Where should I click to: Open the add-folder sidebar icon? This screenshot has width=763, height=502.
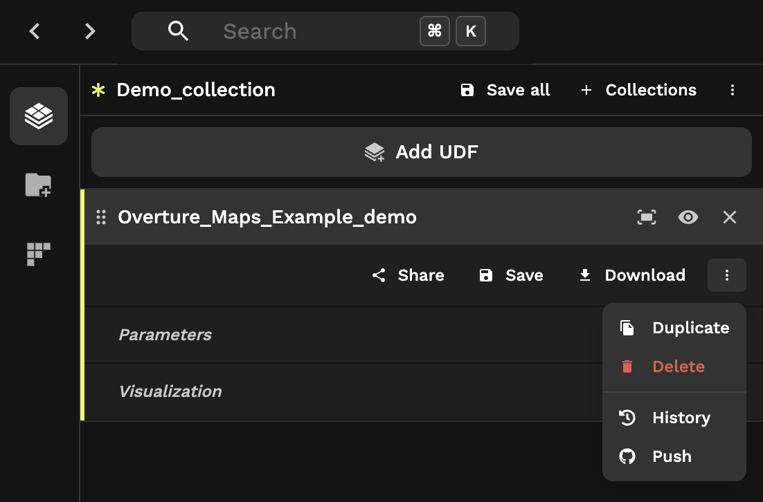[x=39, y=185]
